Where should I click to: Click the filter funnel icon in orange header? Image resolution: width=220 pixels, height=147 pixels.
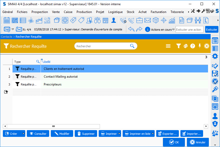click(x=178, y=46)
